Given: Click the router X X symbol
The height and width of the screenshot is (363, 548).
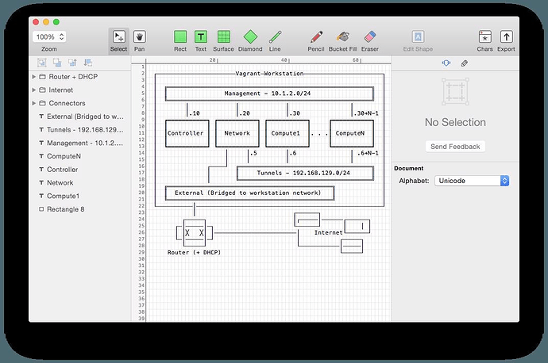Looking at the screenshot, I should [x=195, y=233].
